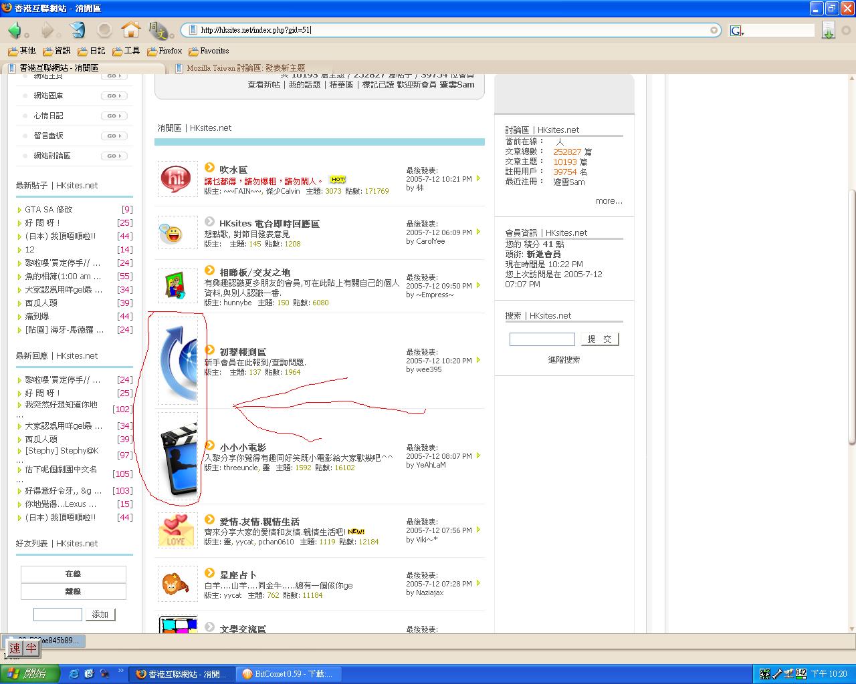Click the Stop loading toolbar icon
The image size is (856, 684).
coord(104,30)
